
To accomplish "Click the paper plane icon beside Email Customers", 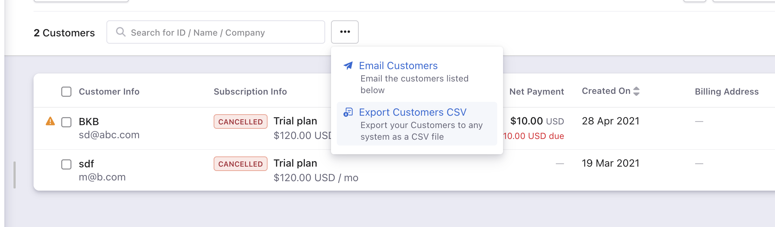I will [348, 65].
